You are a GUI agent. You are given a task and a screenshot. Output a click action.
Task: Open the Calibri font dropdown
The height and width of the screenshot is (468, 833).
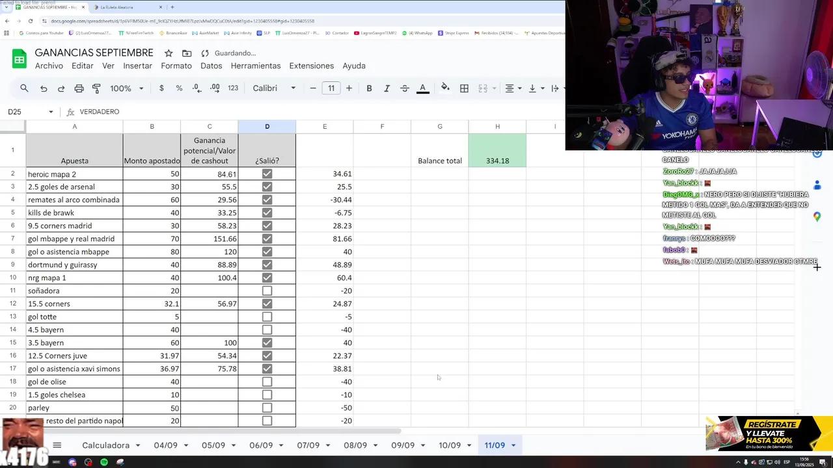coord(274,88)
